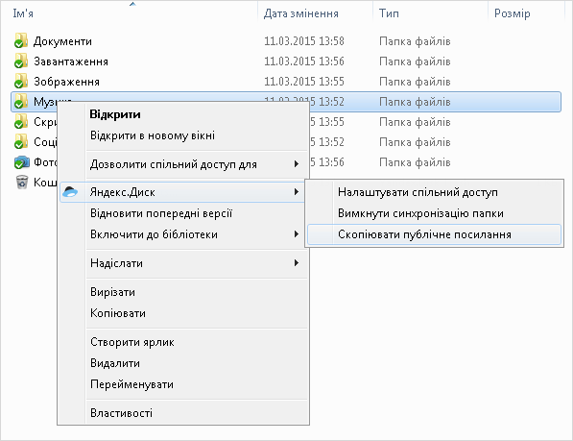Sort by Тип column header
This screenshot has height=441, width=573.
tap(389, 13)
